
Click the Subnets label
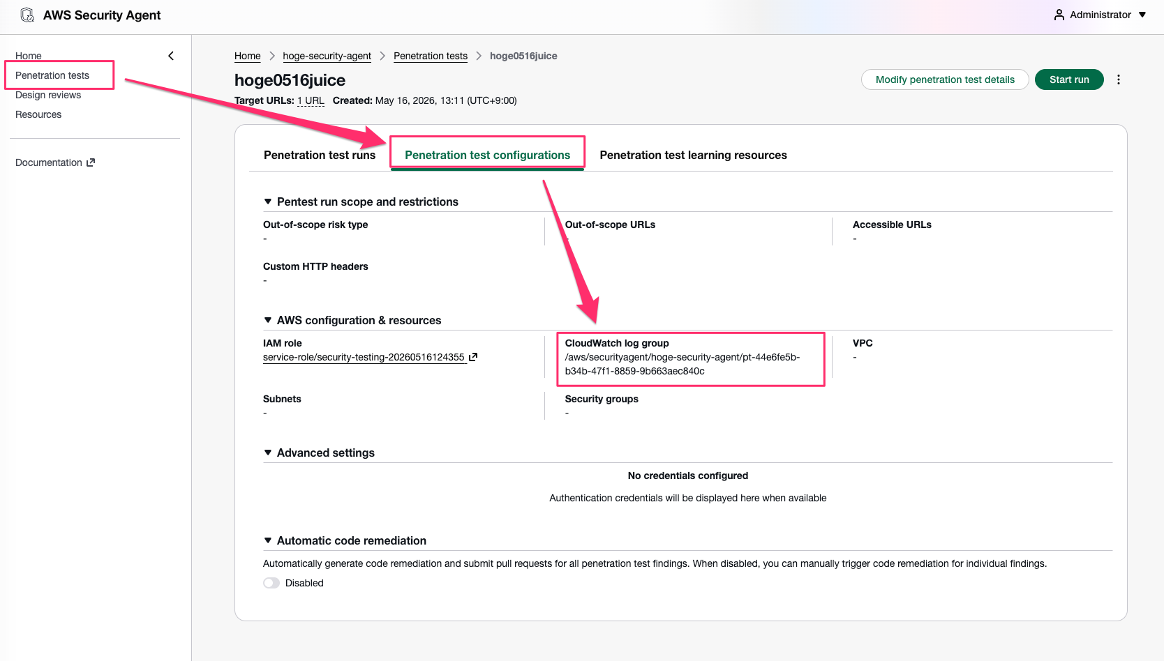coord(282,399)
